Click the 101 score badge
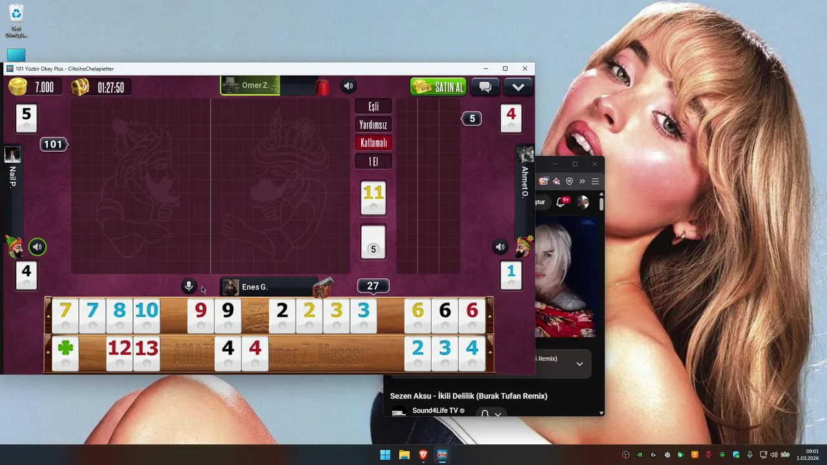Viewport: 827px width, 465px height. [x=53, y=144]
